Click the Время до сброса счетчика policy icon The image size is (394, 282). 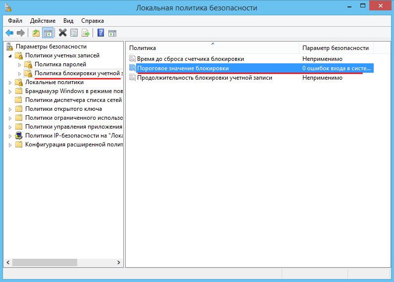pos(132,58)
